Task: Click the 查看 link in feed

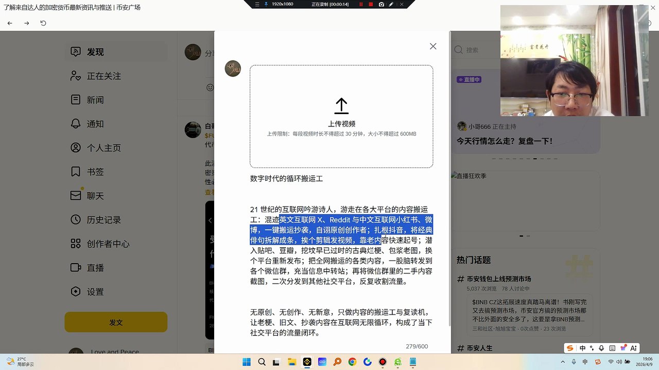Action: coord(210,192)
